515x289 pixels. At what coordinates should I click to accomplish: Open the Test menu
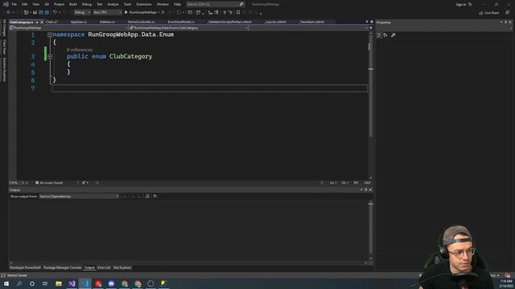[100, 4]
